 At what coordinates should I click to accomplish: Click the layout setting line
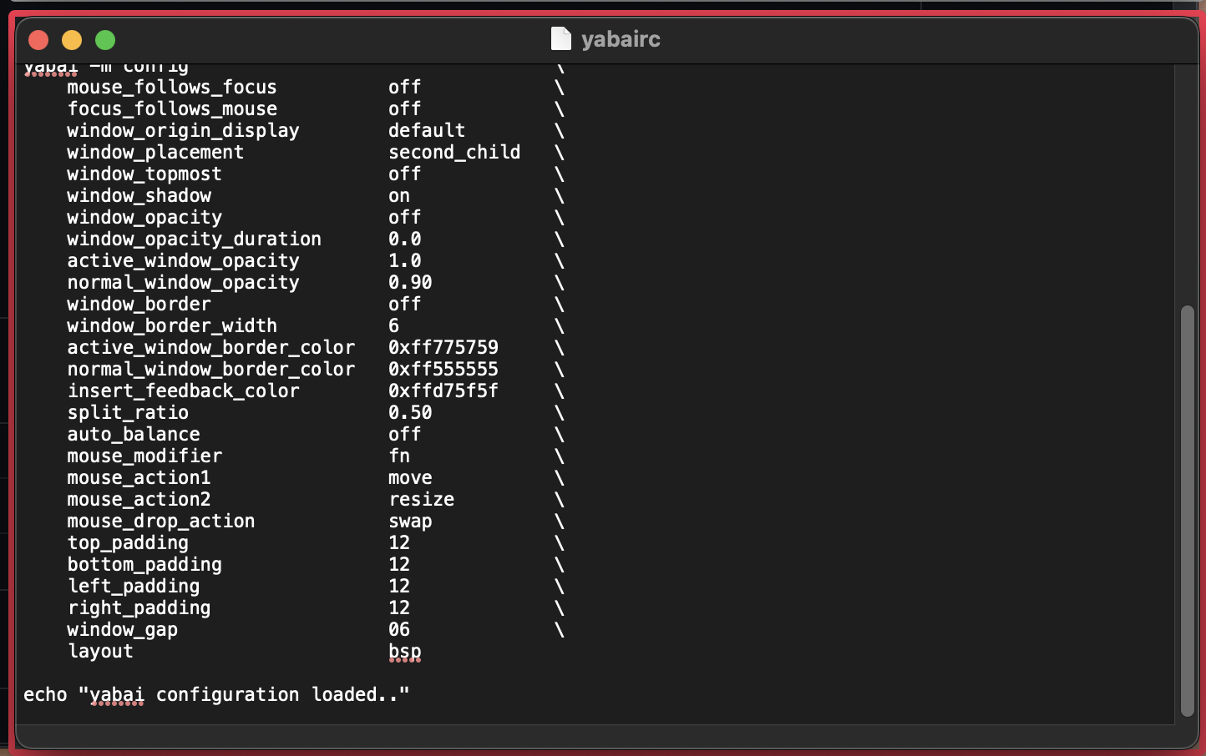100,651
